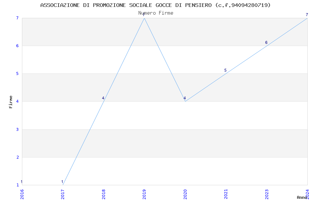
Task: Click y-axis tick value 2
Action: point(18,157)
